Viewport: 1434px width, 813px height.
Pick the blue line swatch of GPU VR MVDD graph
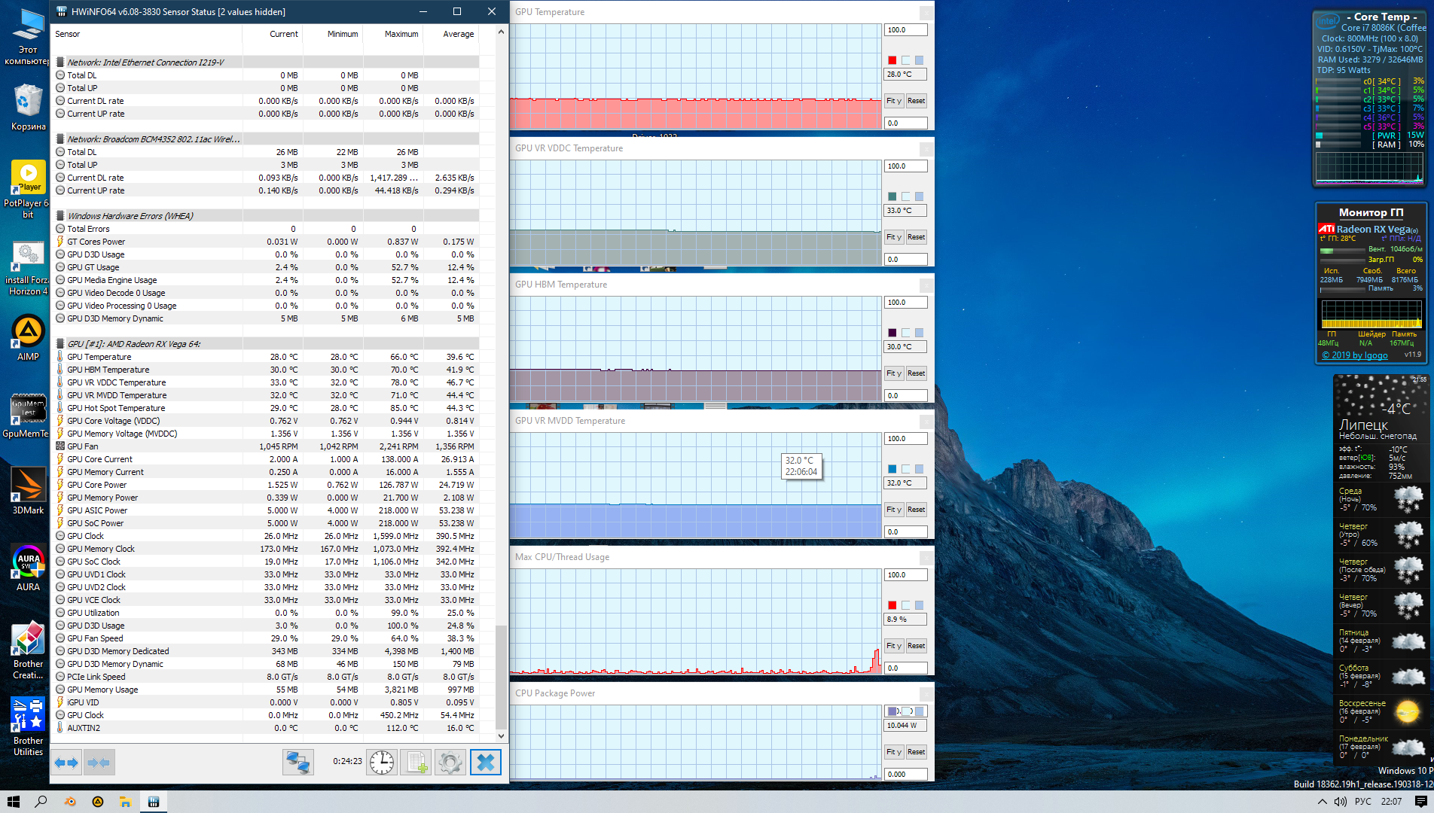click(x=892, y=469)
